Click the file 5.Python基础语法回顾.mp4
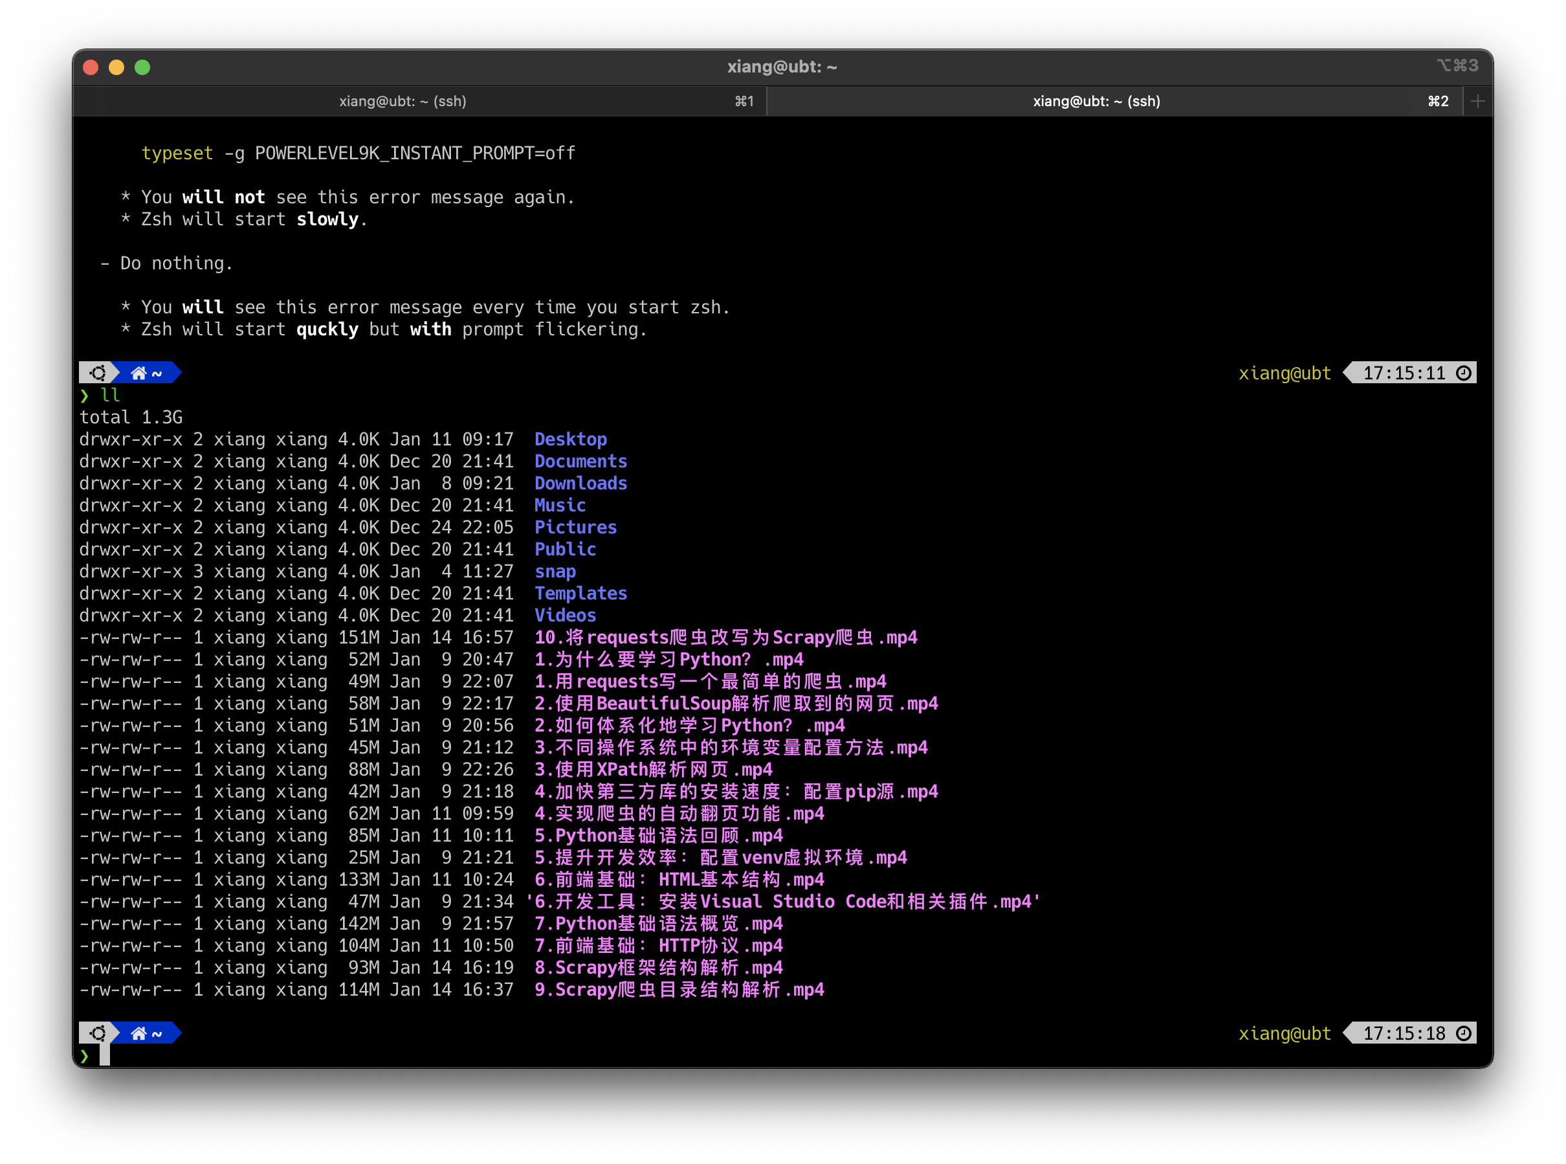The width and height of the screenshot is (1566, 1164). point(658,836)
